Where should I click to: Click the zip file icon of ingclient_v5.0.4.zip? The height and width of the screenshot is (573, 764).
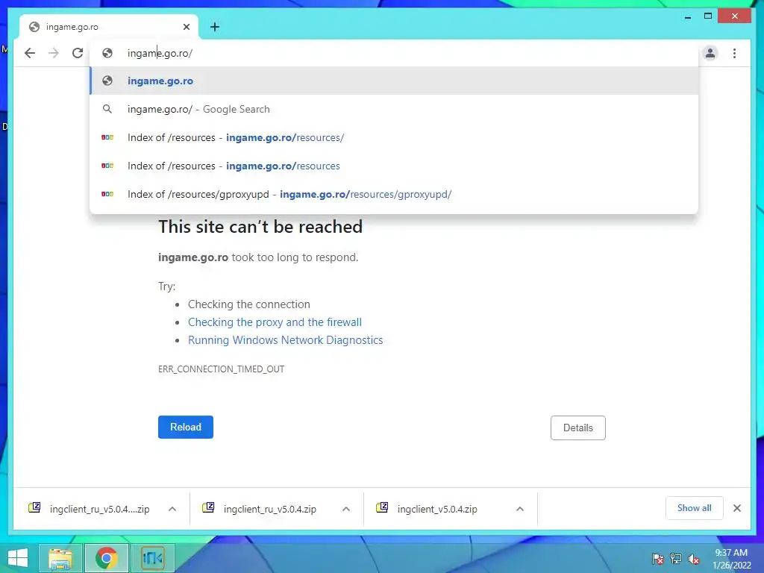pyautogui.click(x=382, y=507)
